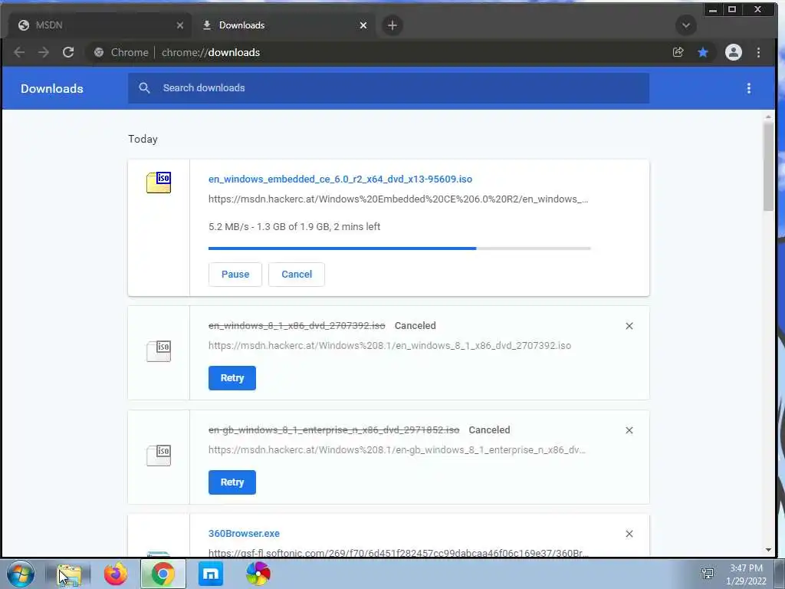Open the Windows Start button
The image size is (785, 589).
[x=21, y=574]
